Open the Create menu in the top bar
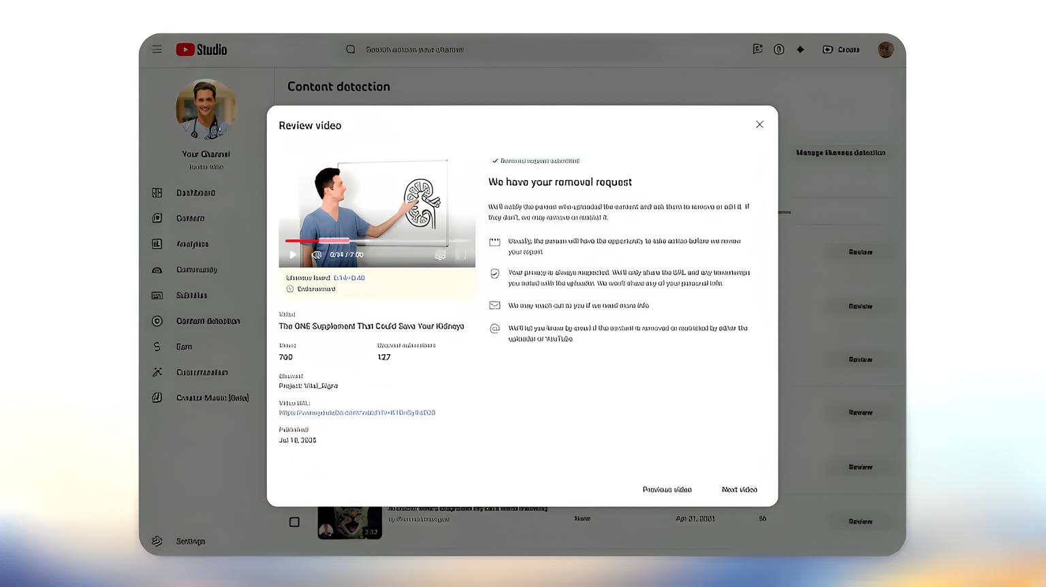 pos(840,49)
